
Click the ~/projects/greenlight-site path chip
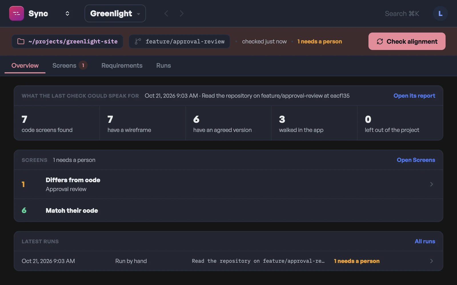[67, 41]
